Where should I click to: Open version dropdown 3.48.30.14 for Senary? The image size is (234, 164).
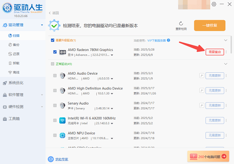pos(112,108)
